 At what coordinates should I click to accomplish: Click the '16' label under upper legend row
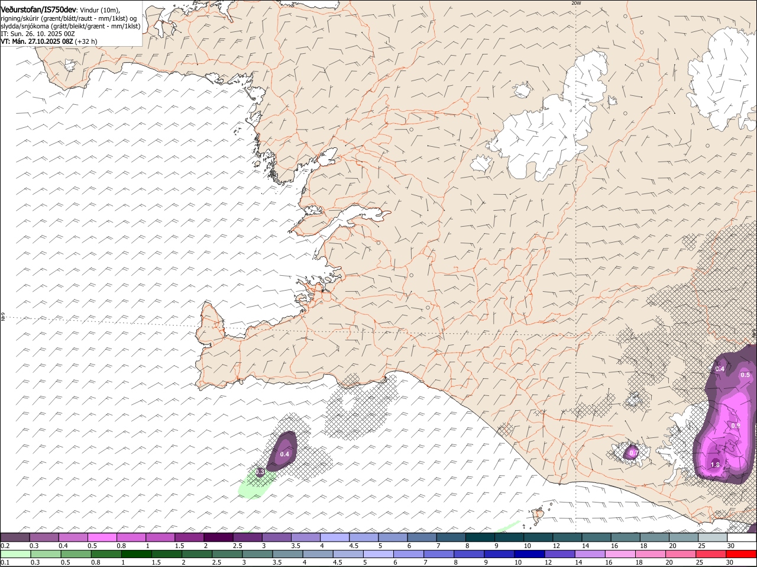615,546
